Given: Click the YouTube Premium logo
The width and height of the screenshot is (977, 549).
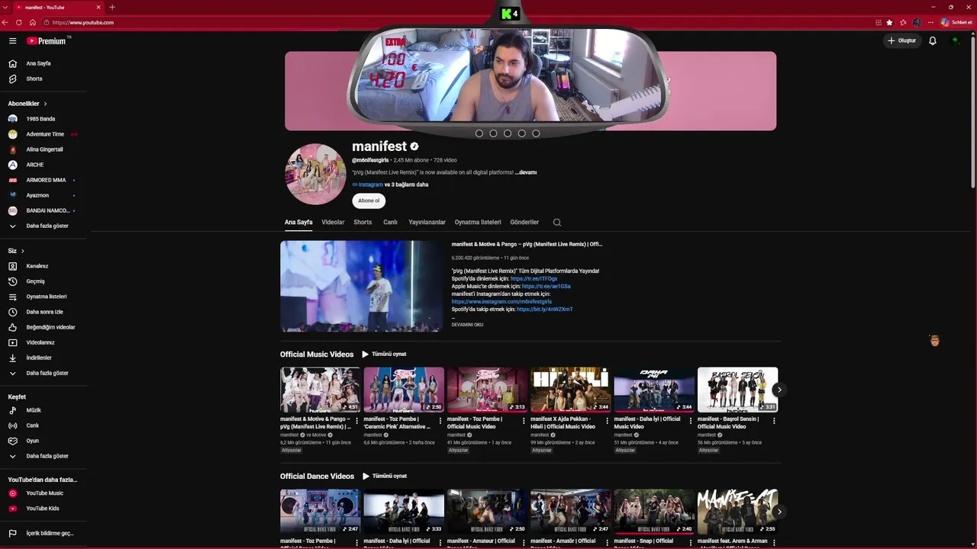Looking at the screenshot, I should click(47, 41).
